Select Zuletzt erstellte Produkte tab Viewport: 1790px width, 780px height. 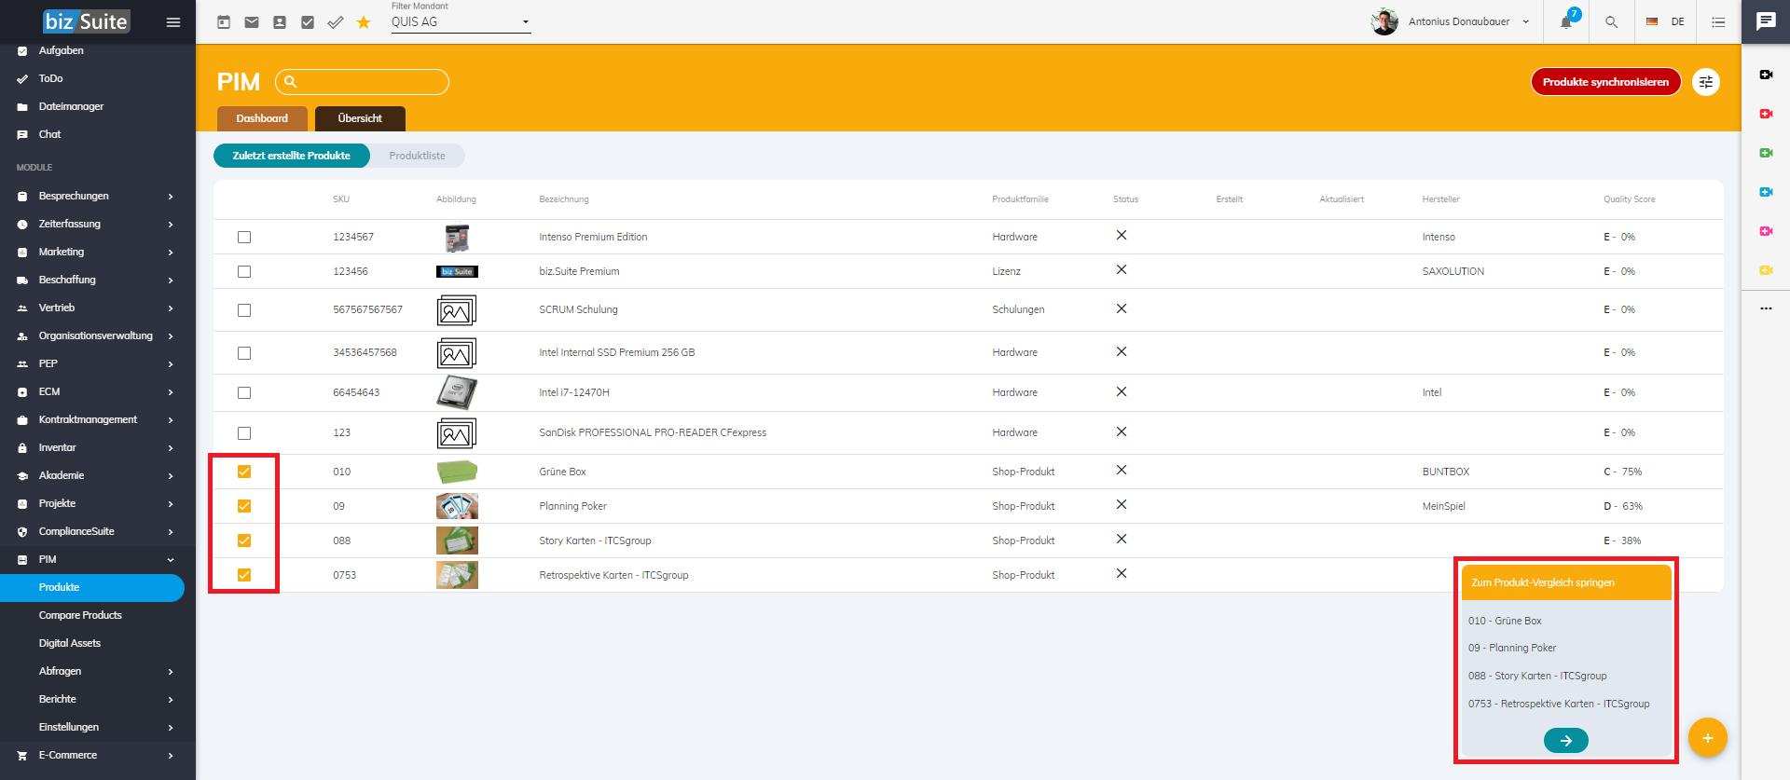click(x=292, y=156)
